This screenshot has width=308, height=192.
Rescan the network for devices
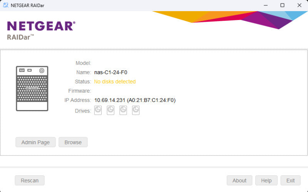coord(30,180)
